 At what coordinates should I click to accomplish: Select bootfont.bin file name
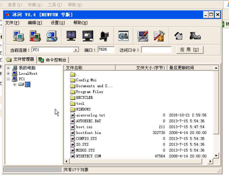pyautogui.click(x=89, y=133)
